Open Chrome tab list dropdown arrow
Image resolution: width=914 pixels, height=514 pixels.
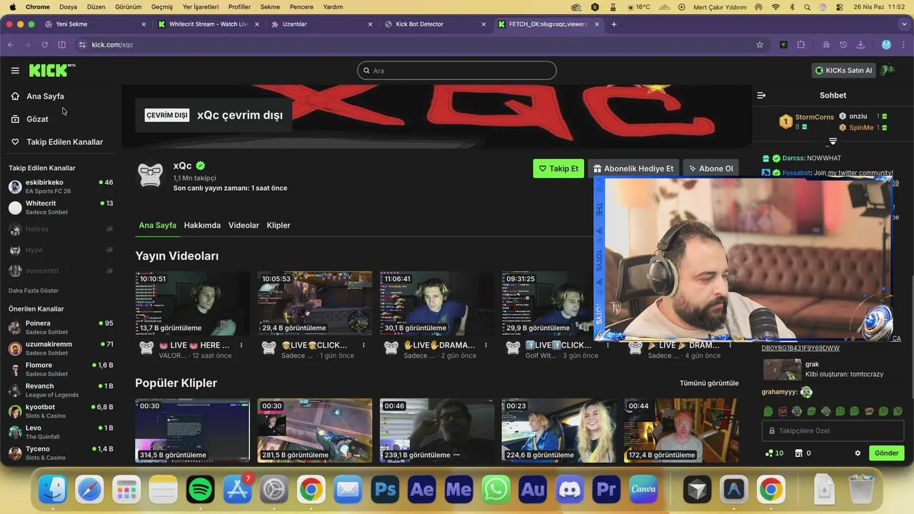(905, 24)
